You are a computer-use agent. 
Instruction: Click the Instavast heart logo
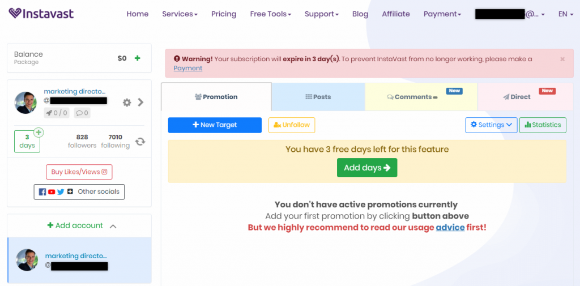point(15,14)
